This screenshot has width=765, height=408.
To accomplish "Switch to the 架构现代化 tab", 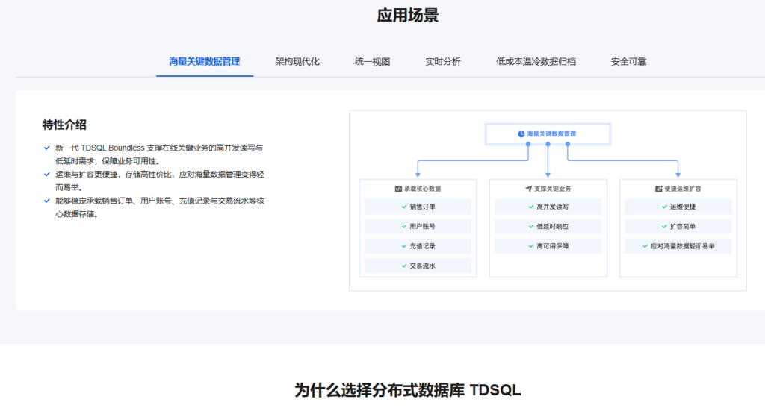I will pyautogui.click(x=297, y=62).
